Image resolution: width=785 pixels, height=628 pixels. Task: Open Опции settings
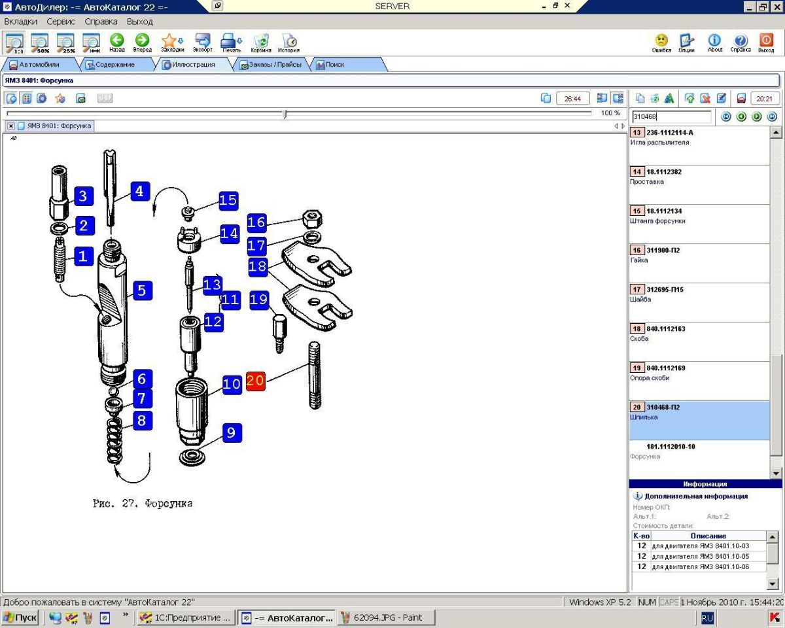pyautogui.click(x=686, y=43)
